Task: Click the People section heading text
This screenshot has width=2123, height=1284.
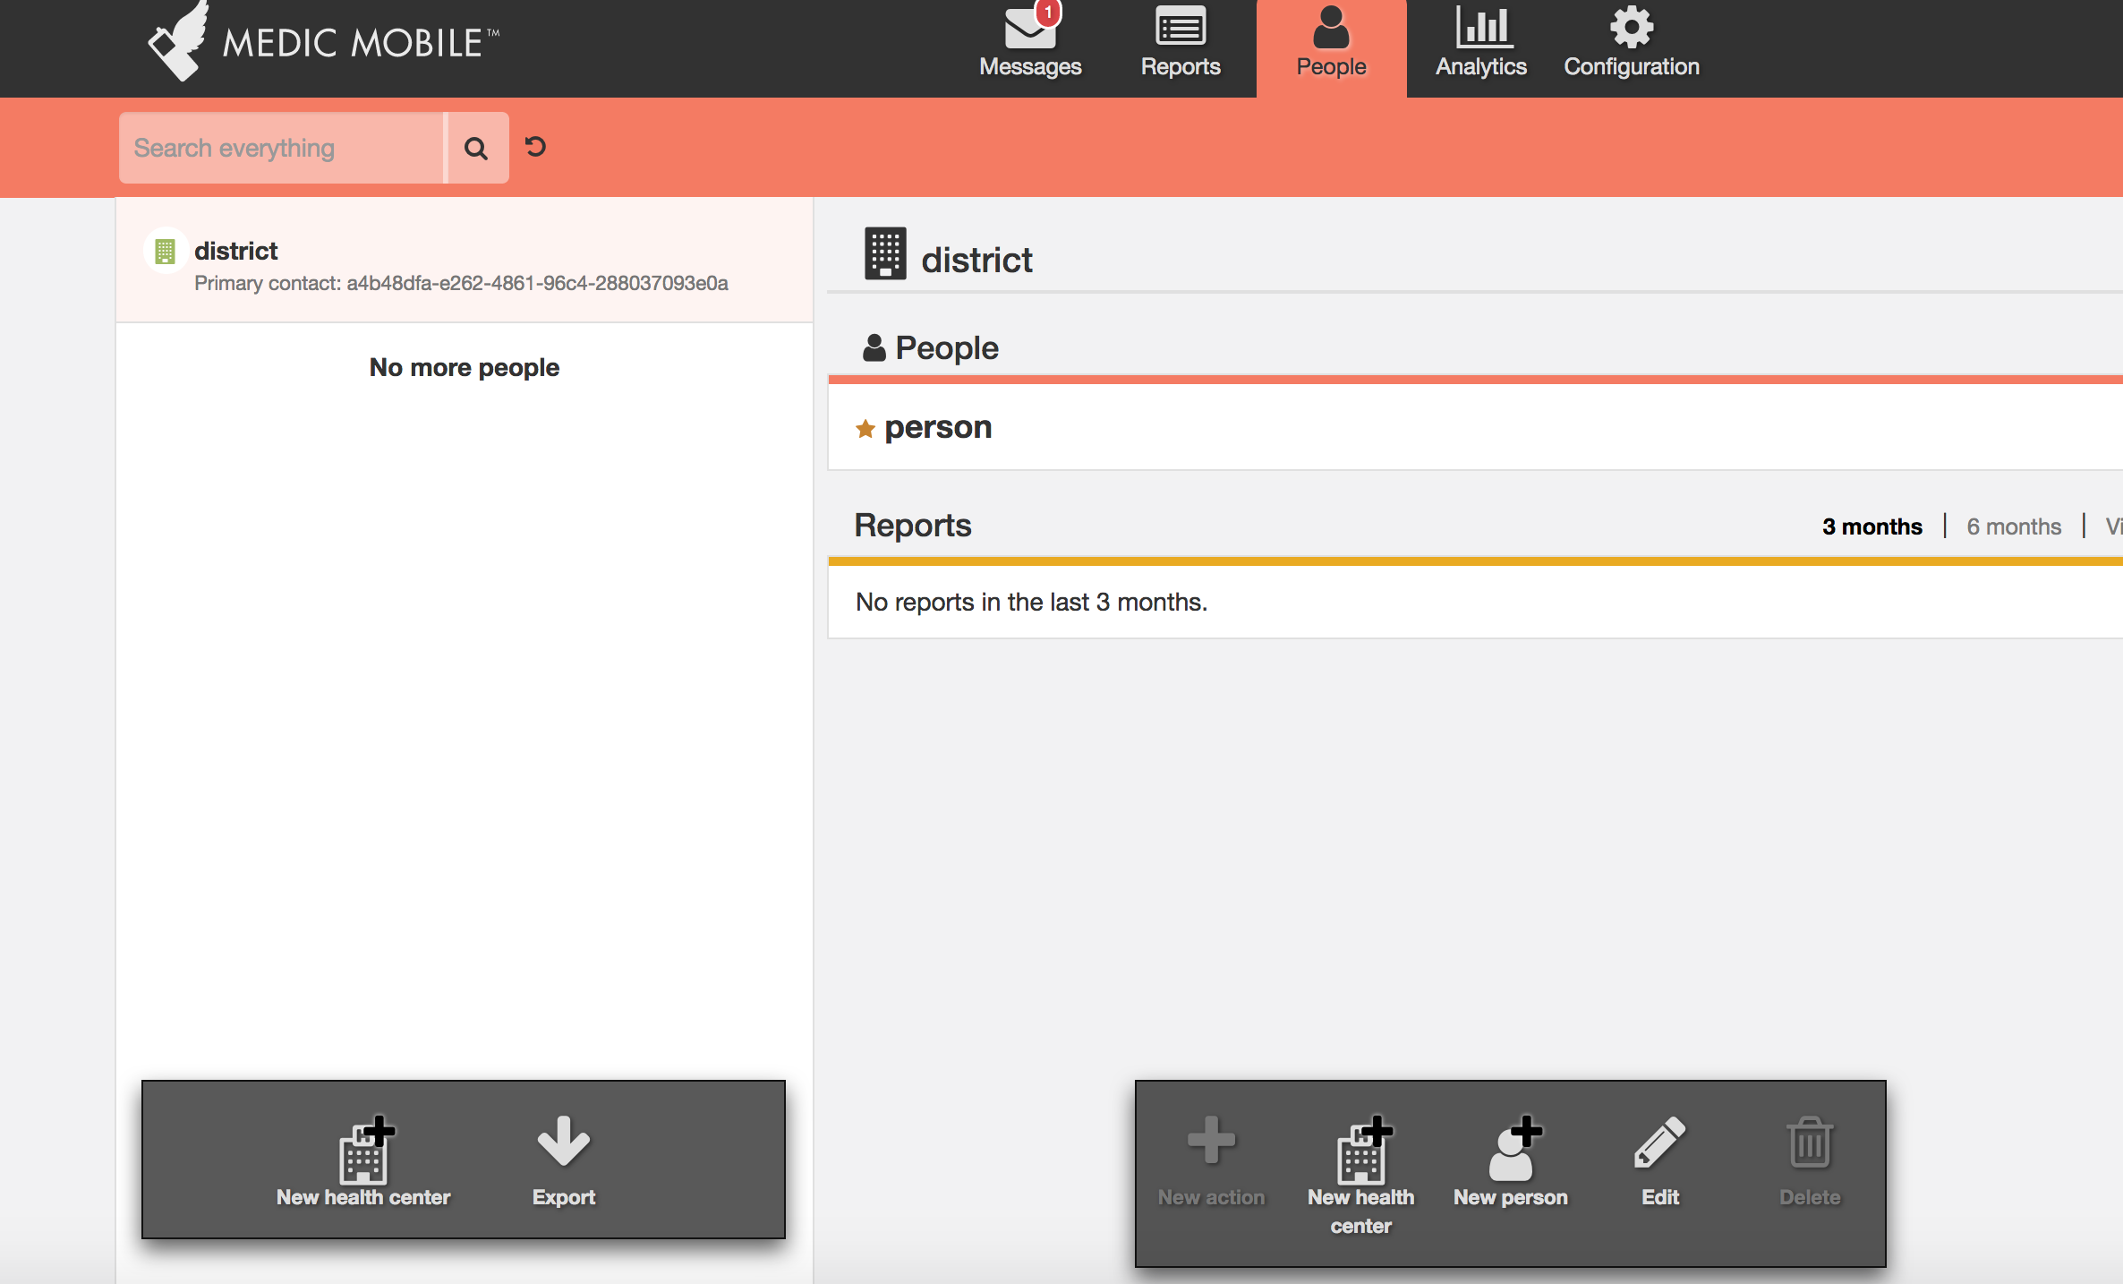Action: pyautogui.click(x=947, y=347)
